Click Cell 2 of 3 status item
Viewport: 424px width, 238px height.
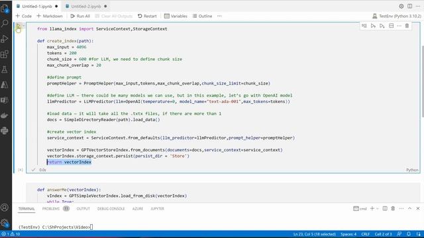coord(383,234)
